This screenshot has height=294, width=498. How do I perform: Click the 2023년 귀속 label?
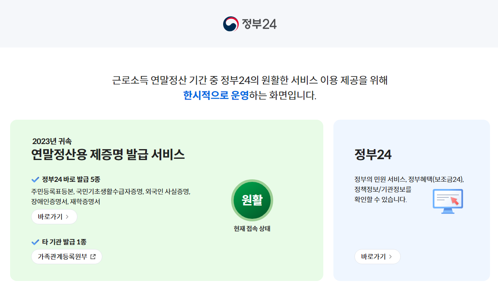[52, 141]
